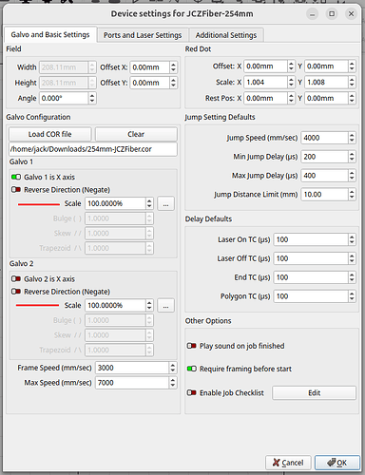
Task: Adjust End TC stepper arrows
Action: (x=352, y=277)
